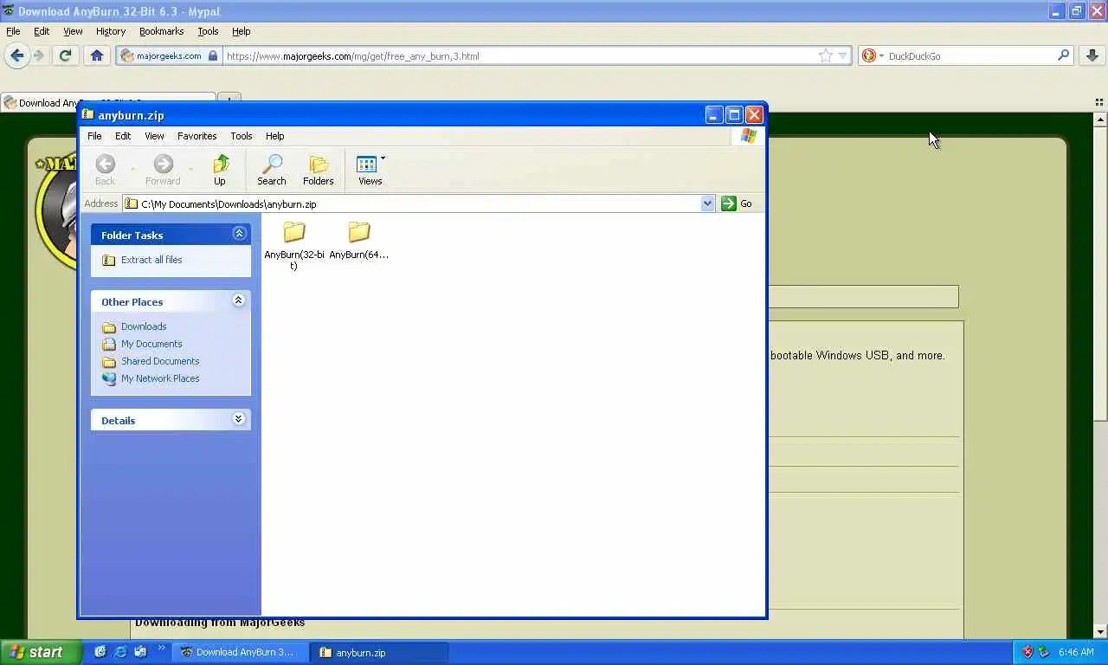1108x665 pixels.
Task: Toggle the Folders pane
Action: [319, 170]
